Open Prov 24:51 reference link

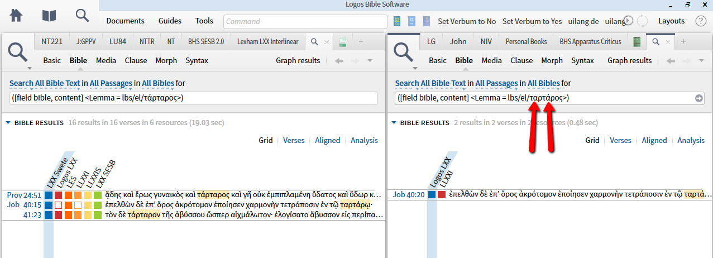[x=24, y=195]
